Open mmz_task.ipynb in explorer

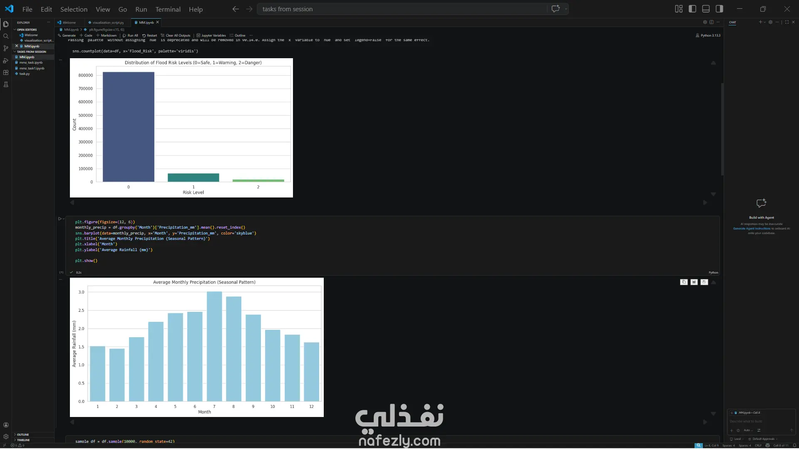(31, 63)
